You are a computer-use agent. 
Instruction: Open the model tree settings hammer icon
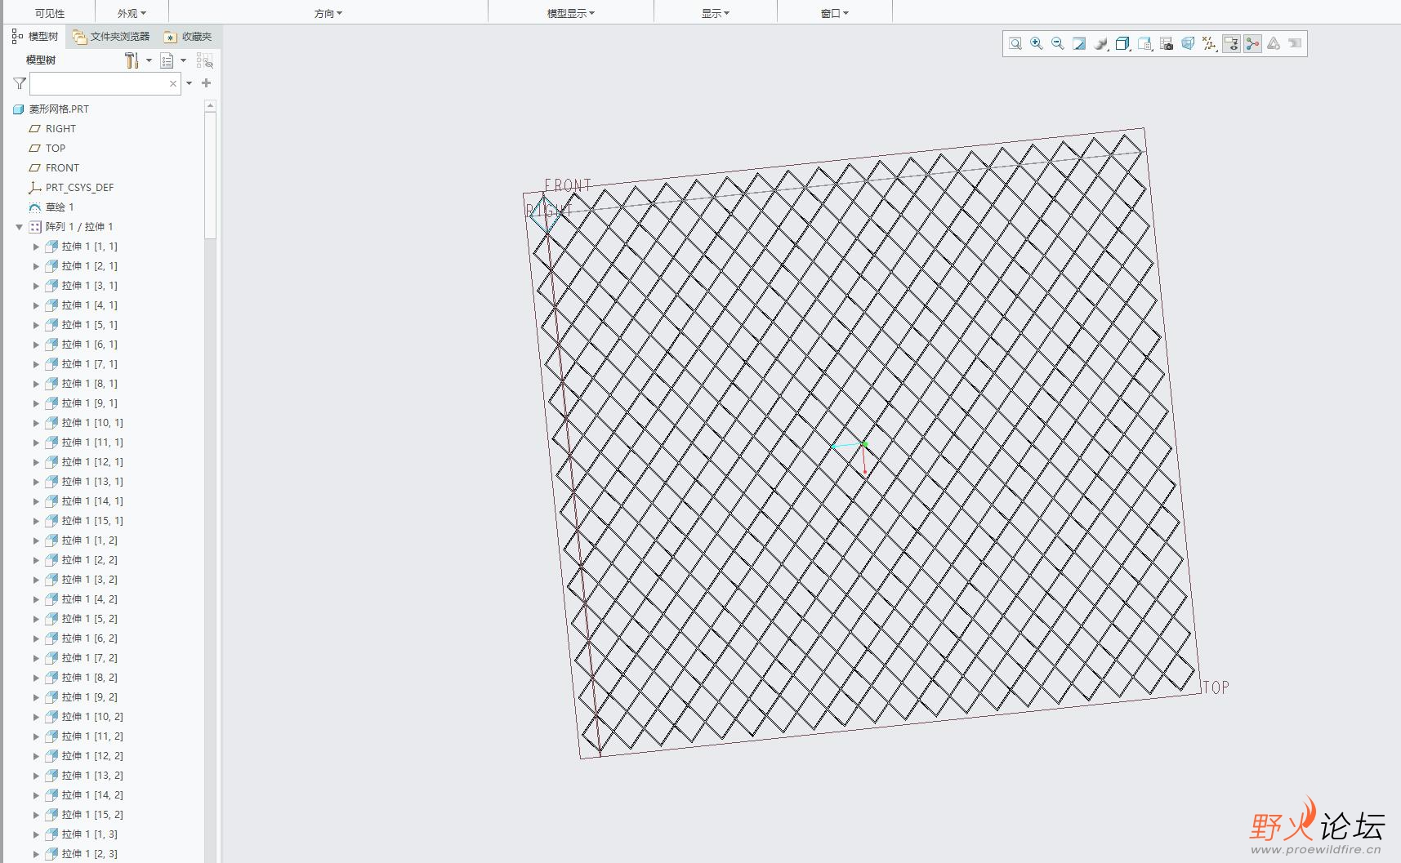132,60
